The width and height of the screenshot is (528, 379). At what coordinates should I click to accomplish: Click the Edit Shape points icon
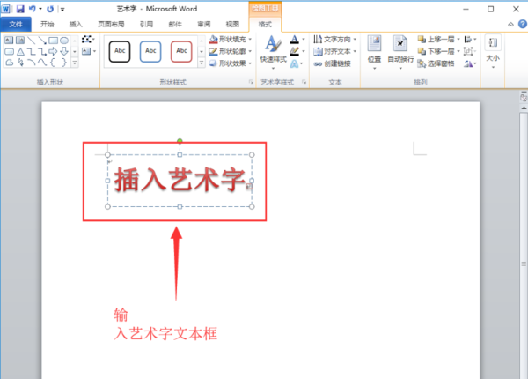click(x=86, y=40)
